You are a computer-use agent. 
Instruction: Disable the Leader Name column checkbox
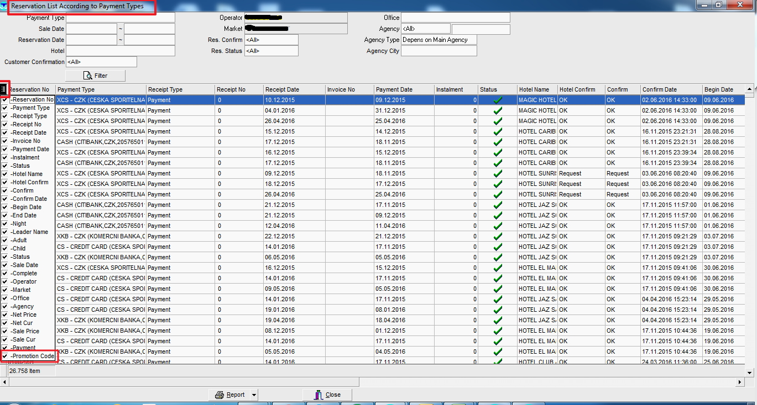click(x=5, y=232)
